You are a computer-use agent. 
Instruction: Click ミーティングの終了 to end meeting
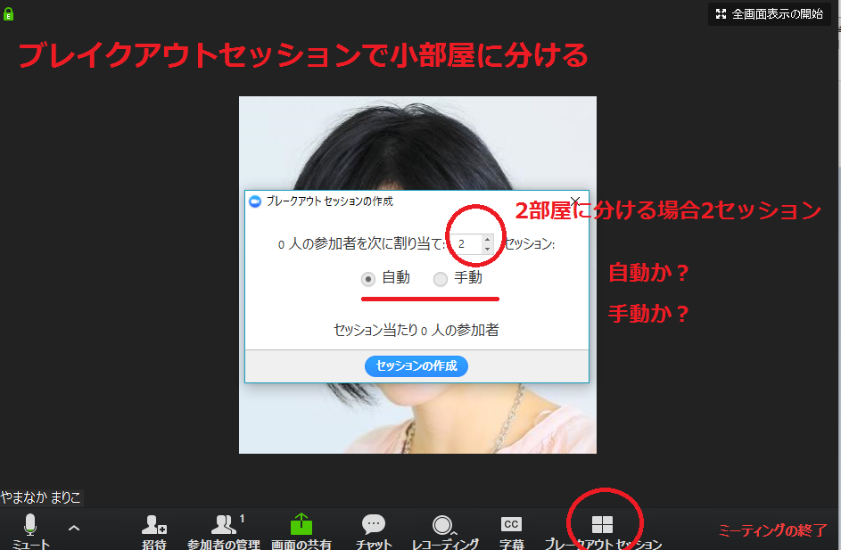pyautogui.click(x=772, y=530)
